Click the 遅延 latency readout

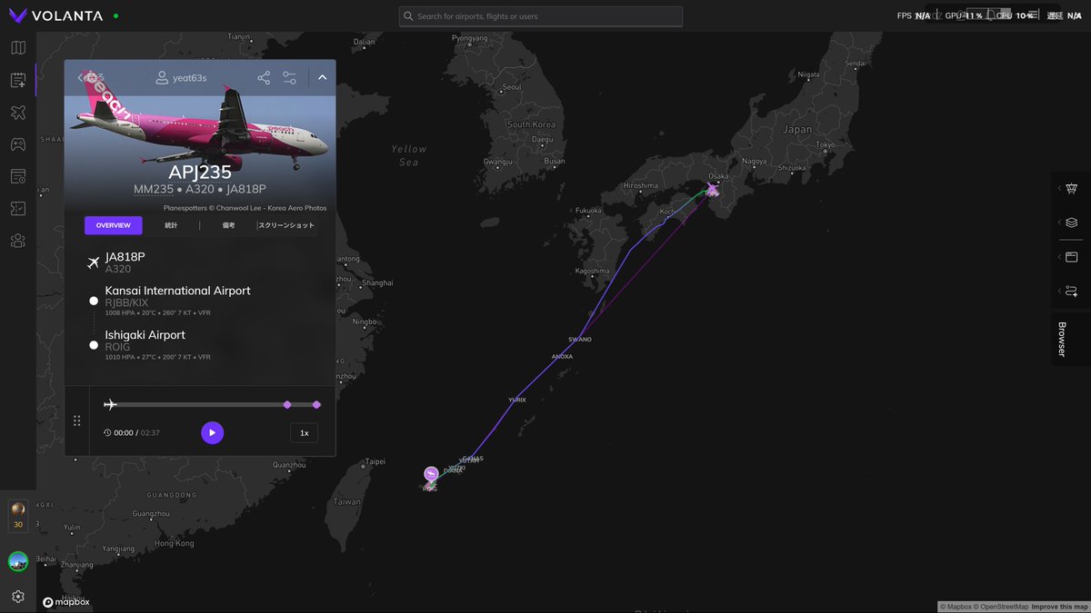(x=1065, y=16)
